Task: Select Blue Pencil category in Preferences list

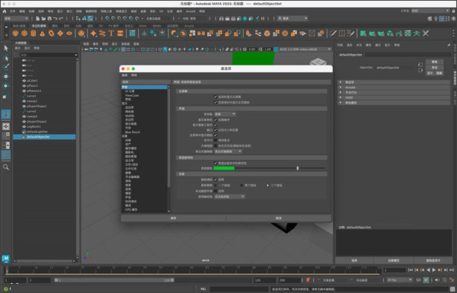Action: pos(133,132)
